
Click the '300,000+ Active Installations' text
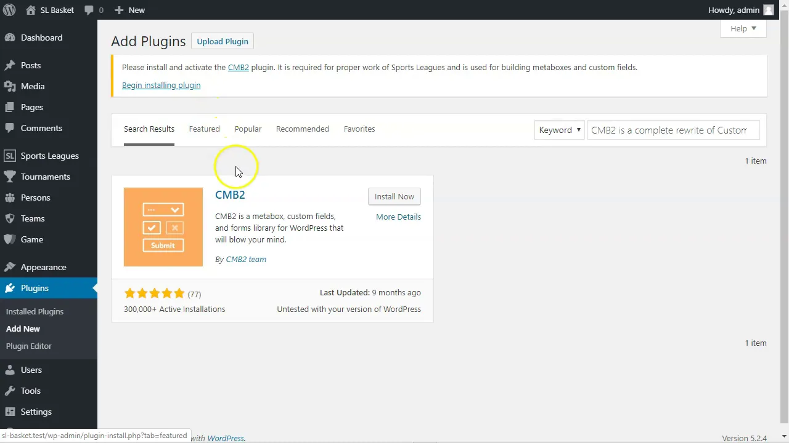coord(174,309)
